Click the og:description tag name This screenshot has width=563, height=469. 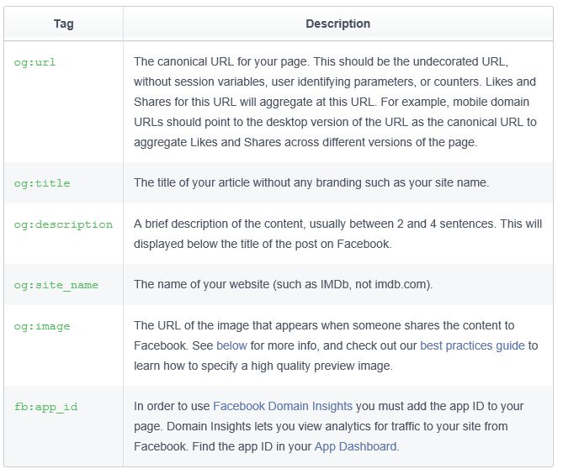tap(63, 224)
